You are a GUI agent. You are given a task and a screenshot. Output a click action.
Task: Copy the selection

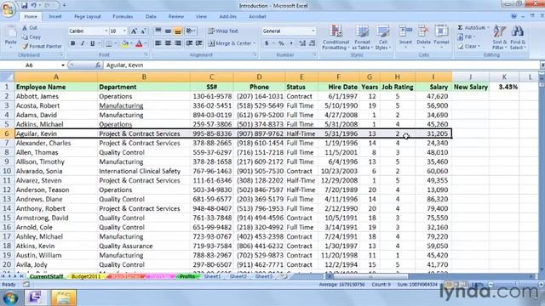32,37
